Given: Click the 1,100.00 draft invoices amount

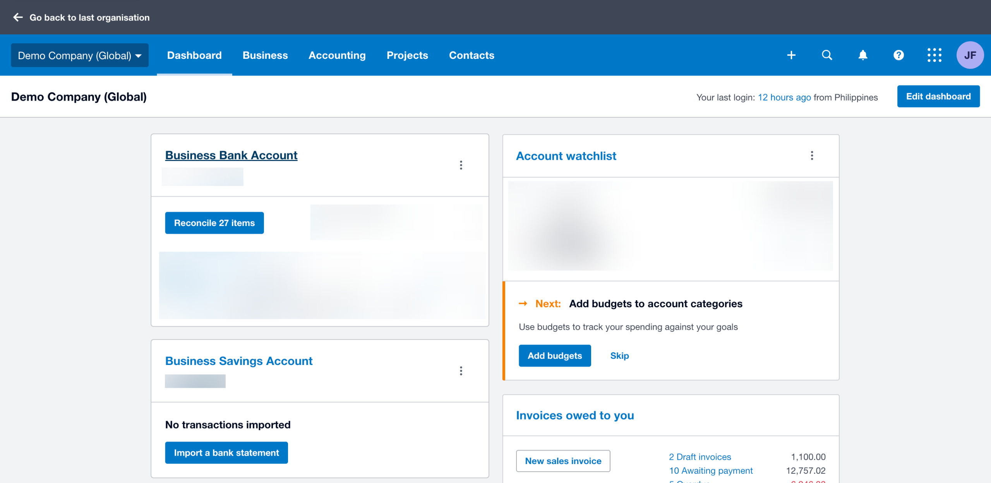Looking at the screenshot, I should (x=808, y=457).
